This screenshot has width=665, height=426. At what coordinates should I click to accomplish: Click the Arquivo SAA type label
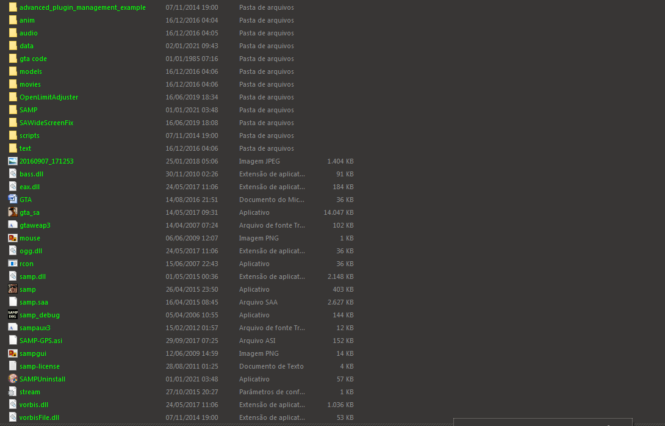258,302
